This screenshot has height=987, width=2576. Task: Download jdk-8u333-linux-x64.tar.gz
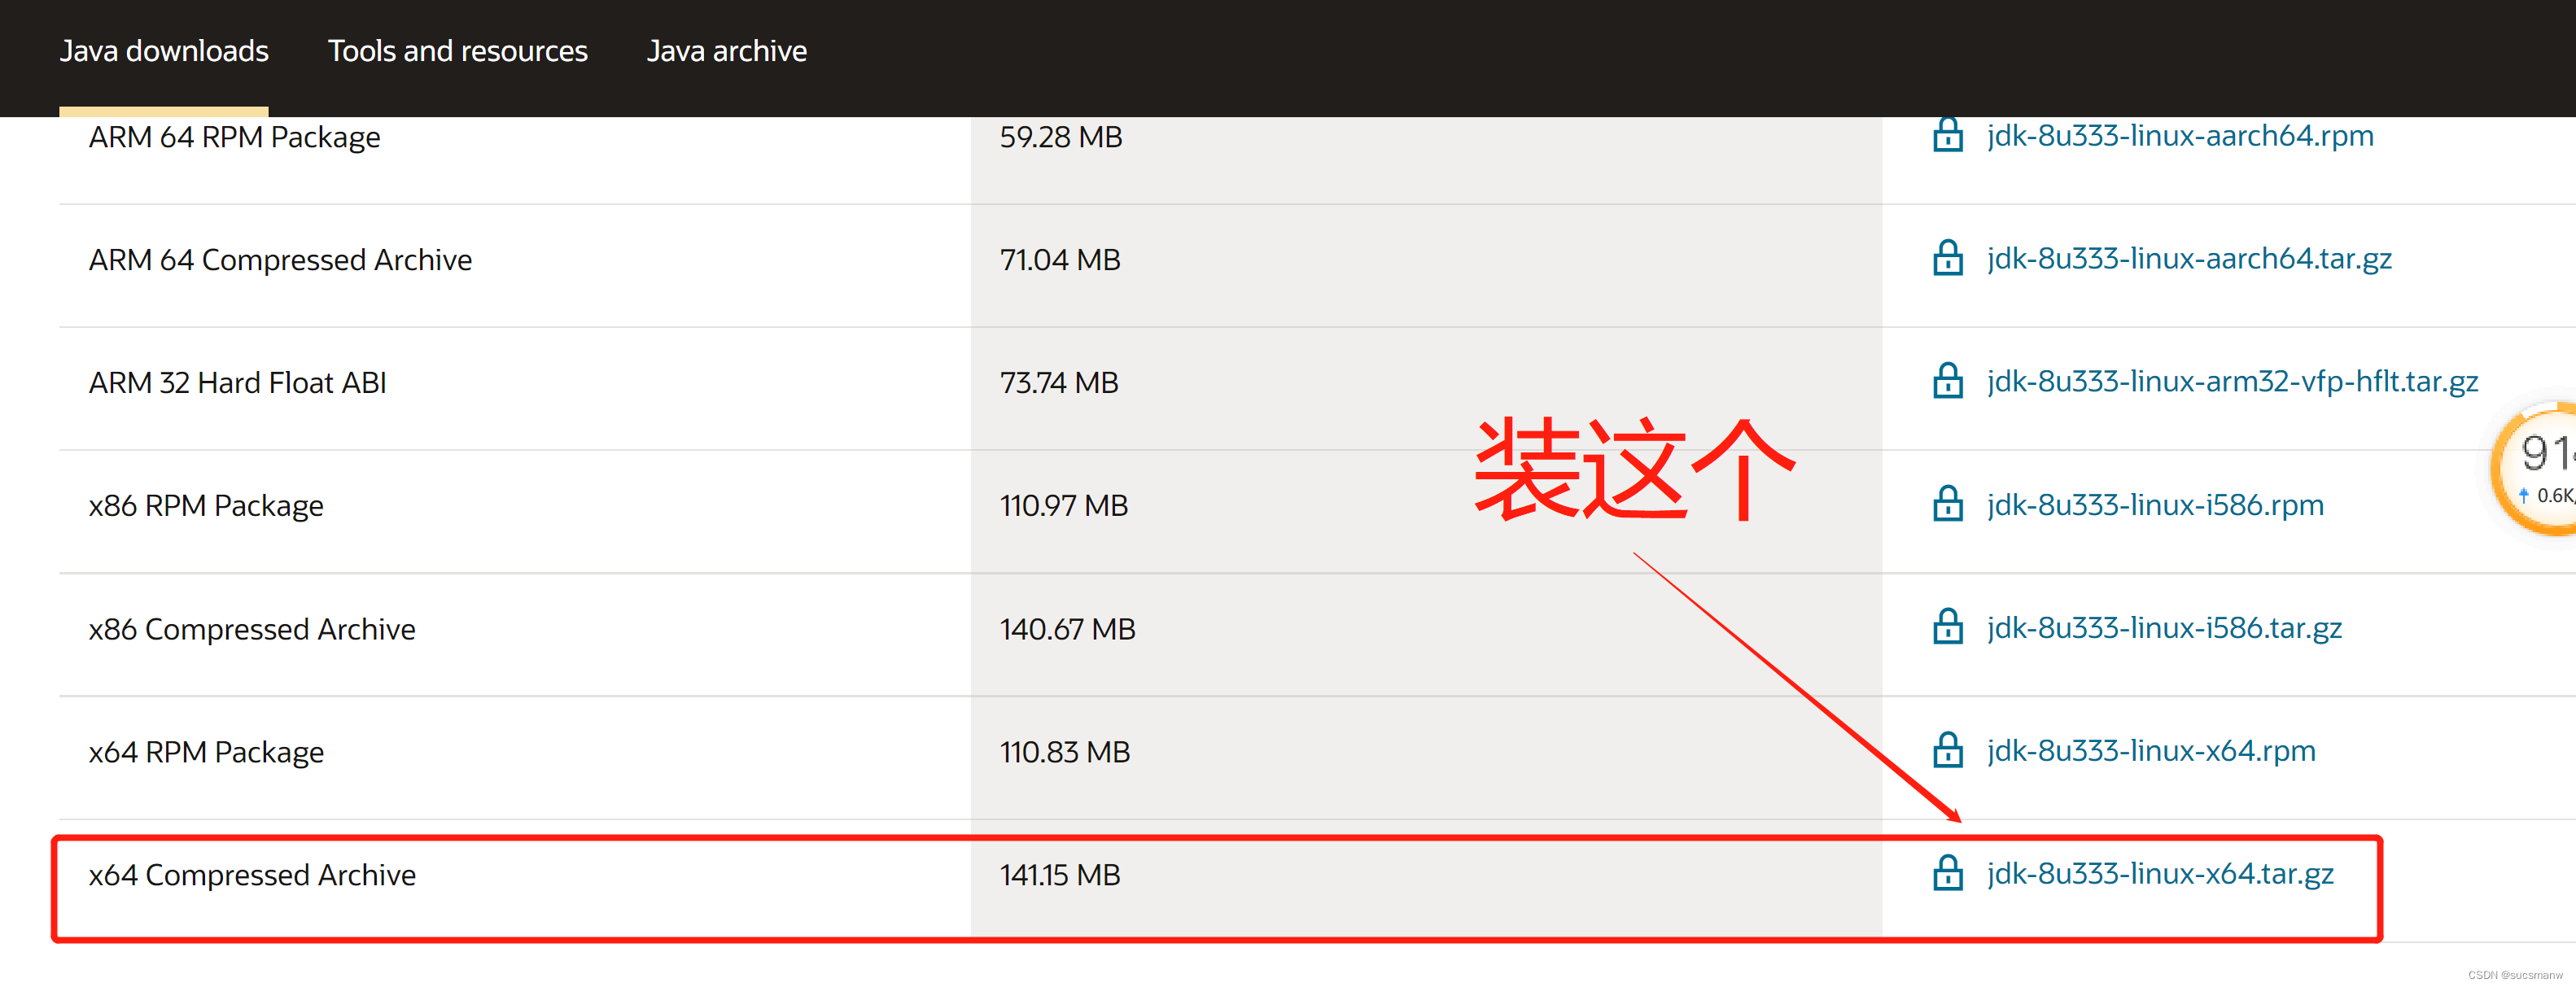coord(2160,873)
